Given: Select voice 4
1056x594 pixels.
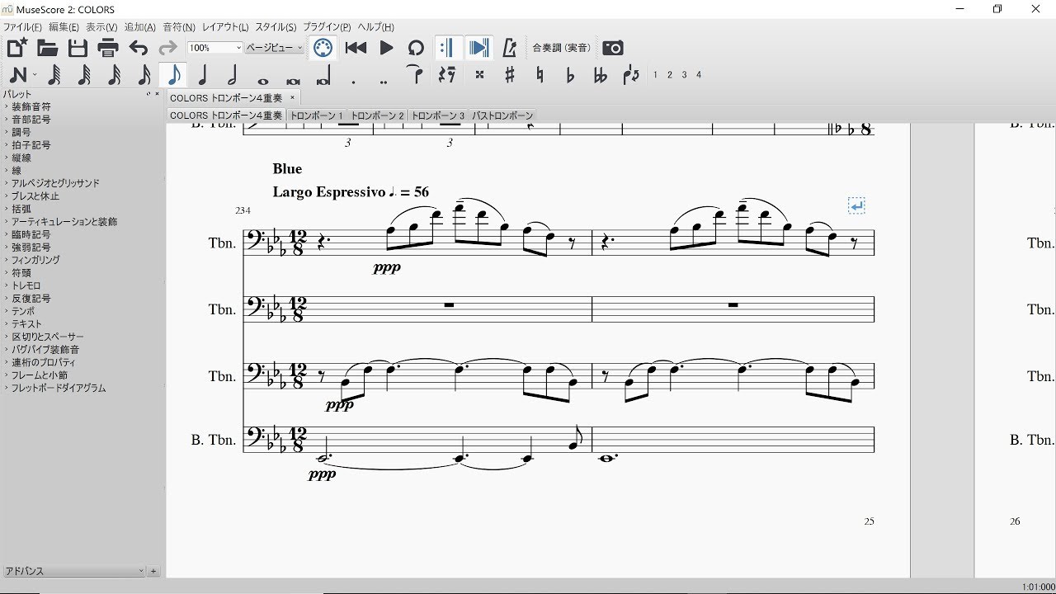Looking at the screenshot, I should coord(699,75).
